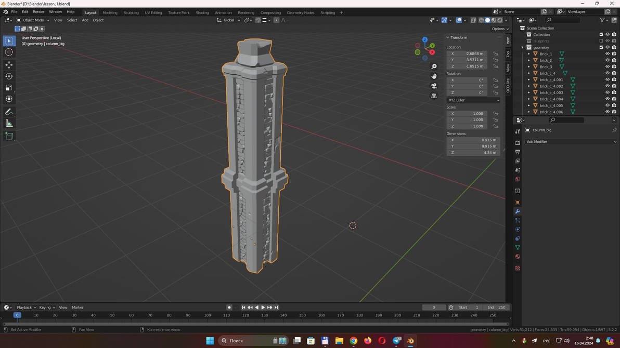
Task: Open the Object Mode dropdown
Action: tap(33, 20)
